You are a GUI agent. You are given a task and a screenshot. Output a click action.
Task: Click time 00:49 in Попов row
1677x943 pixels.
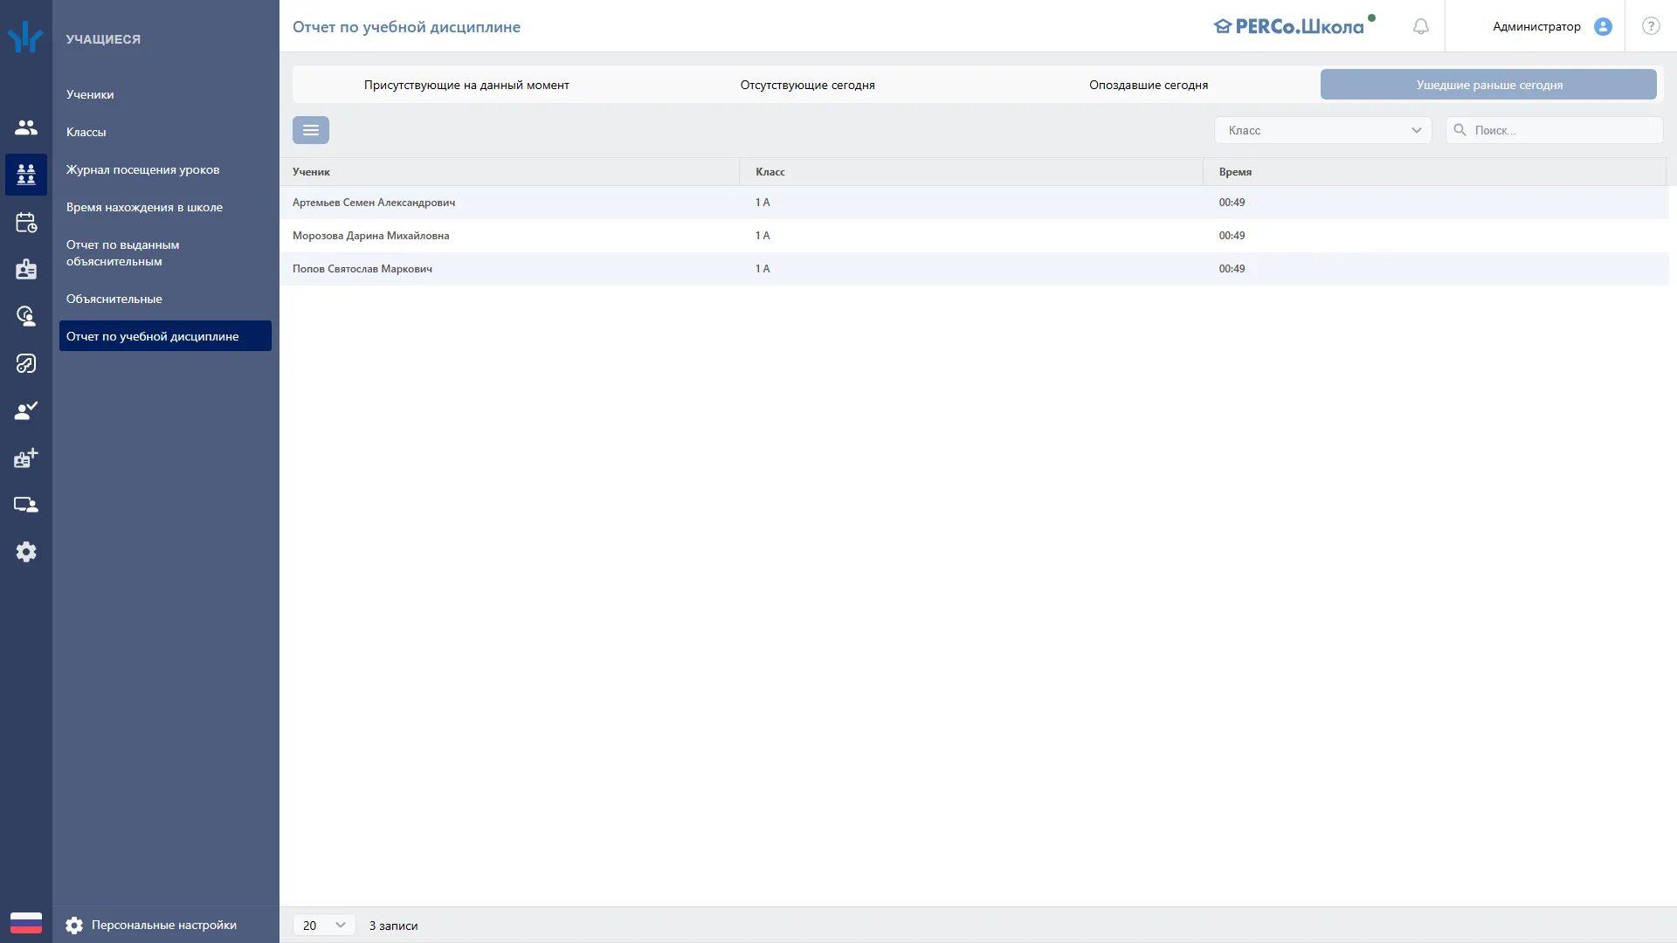point(1232,269)
